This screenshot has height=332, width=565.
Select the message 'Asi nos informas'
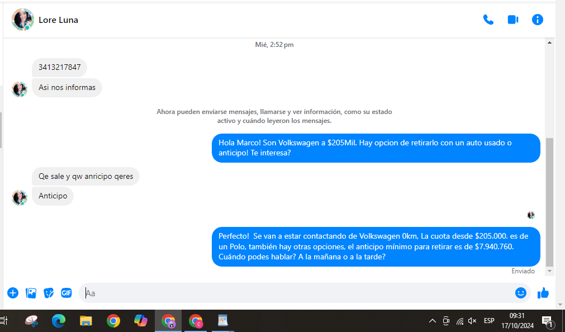[67, 88]
